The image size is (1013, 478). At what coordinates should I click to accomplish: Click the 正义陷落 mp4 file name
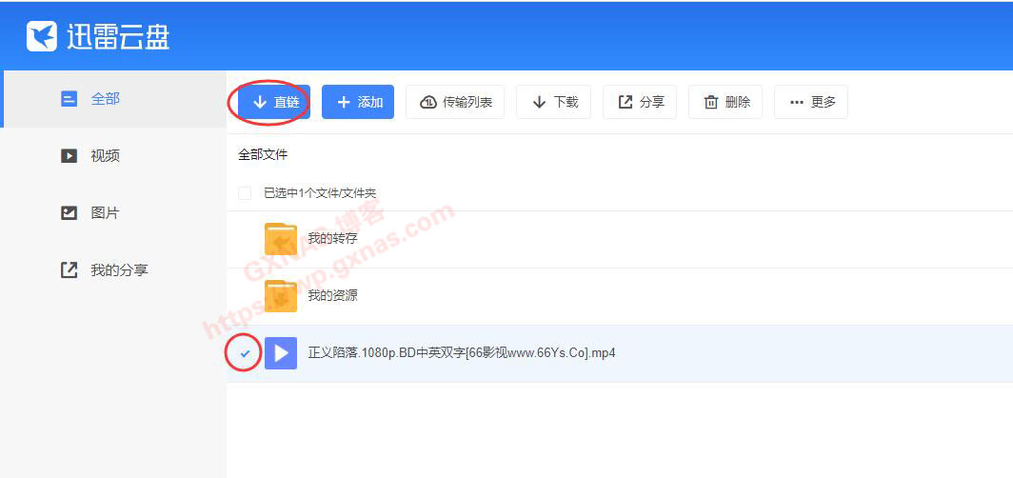pos(461,353)
